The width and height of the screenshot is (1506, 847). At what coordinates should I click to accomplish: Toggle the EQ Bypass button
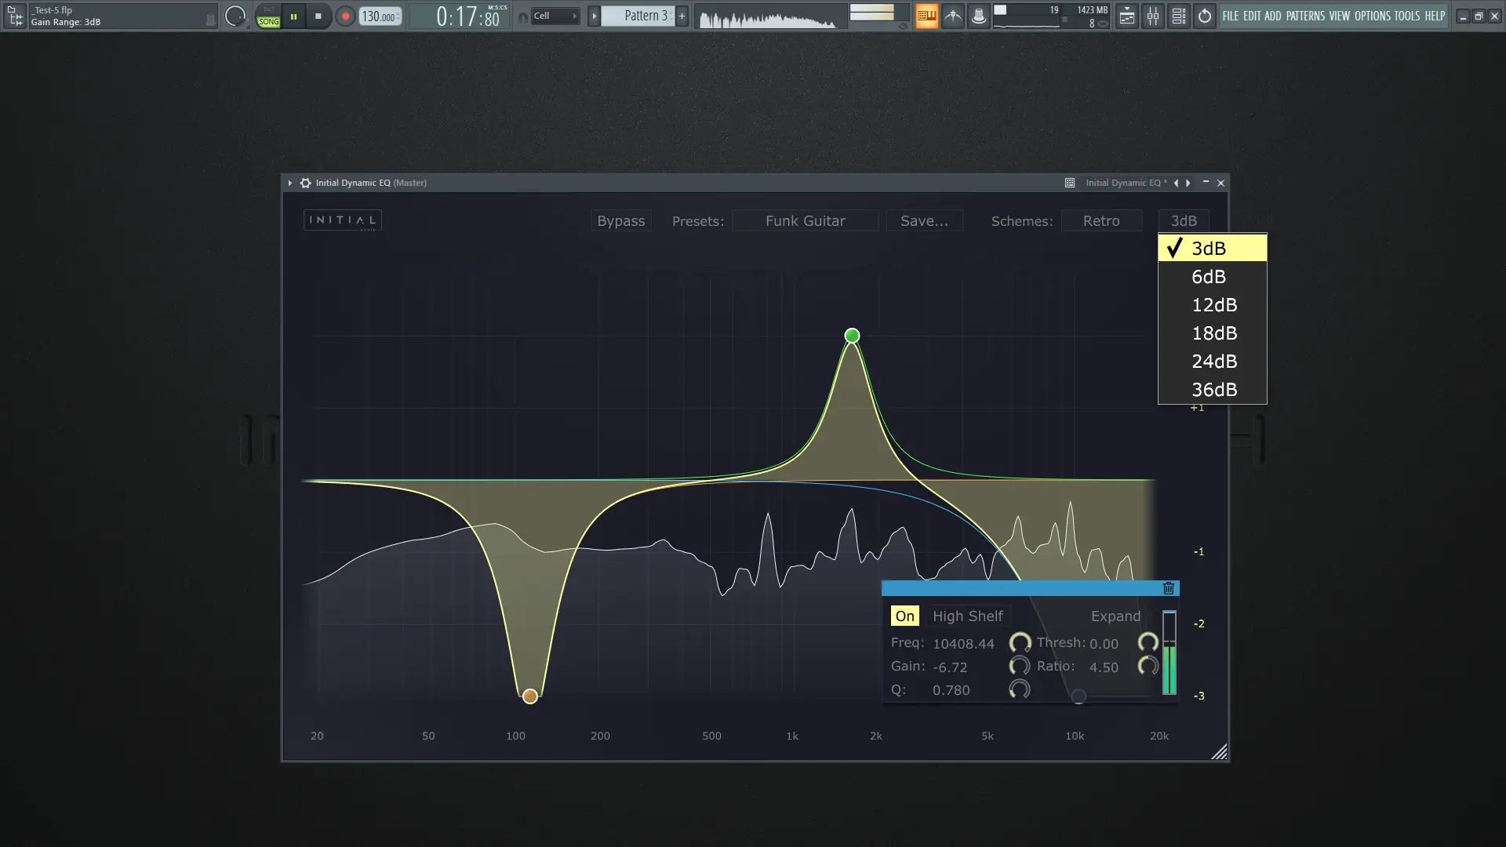click(x=620, y=221)
